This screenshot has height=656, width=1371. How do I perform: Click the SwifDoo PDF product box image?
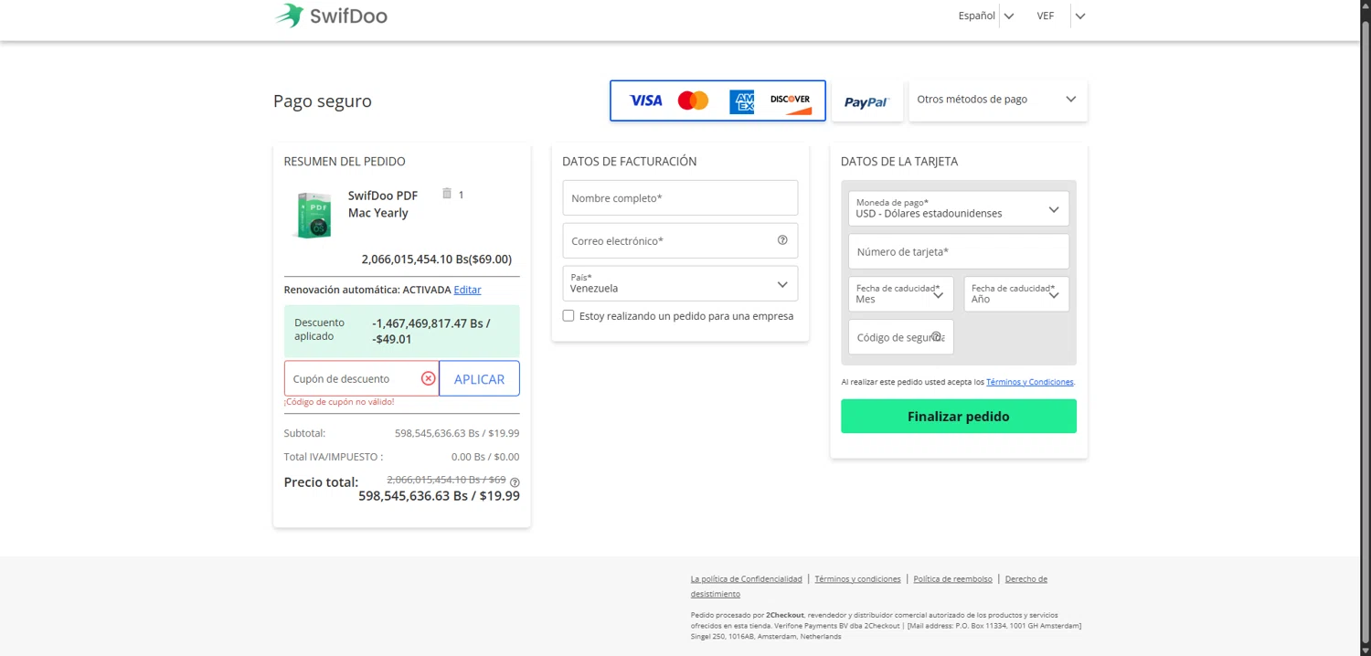tap(314, 215)
